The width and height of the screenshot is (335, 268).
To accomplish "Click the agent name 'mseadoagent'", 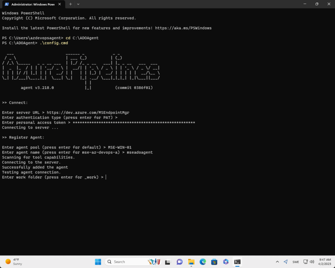I will (140, 152).
